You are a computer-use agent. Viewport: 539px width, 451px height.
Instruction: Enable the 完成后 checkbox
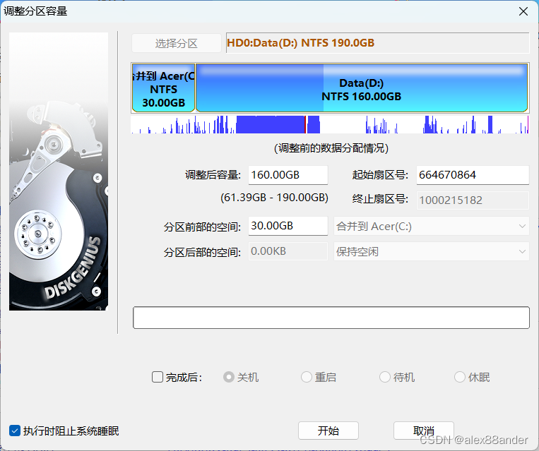tap(158, 377)
